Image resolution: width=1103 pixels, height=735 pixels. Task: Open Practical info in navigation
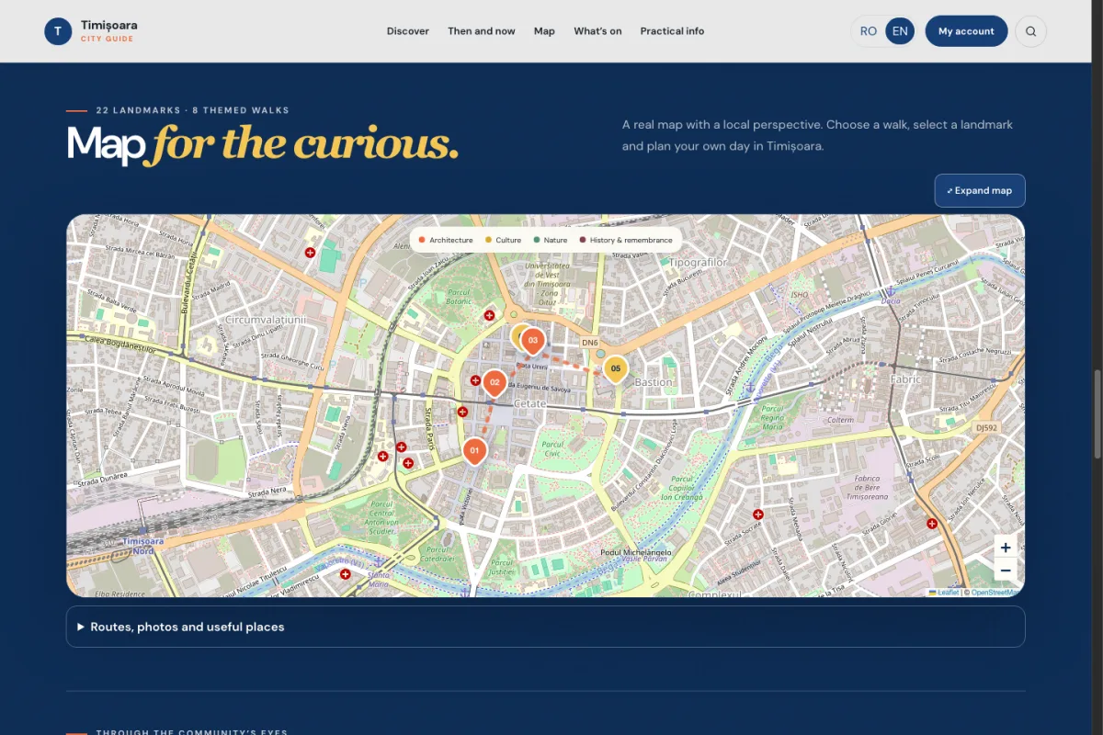672,31
